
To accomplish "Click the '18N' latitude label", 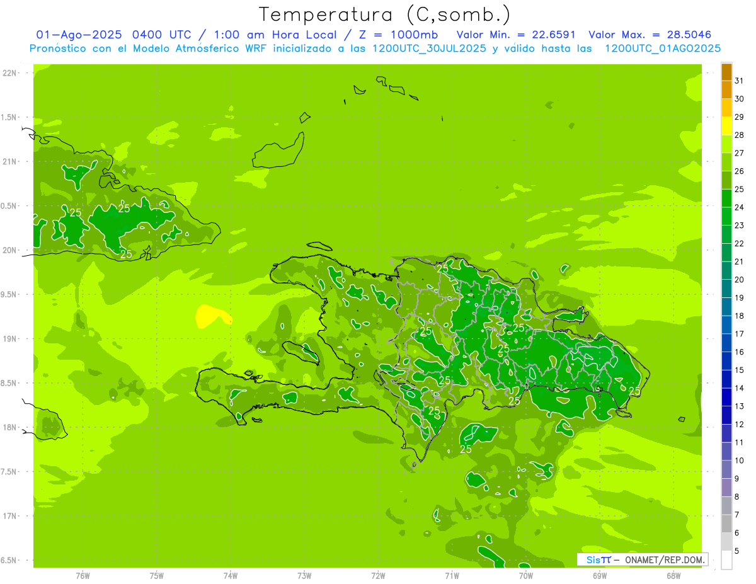I will tap(9, 427).
